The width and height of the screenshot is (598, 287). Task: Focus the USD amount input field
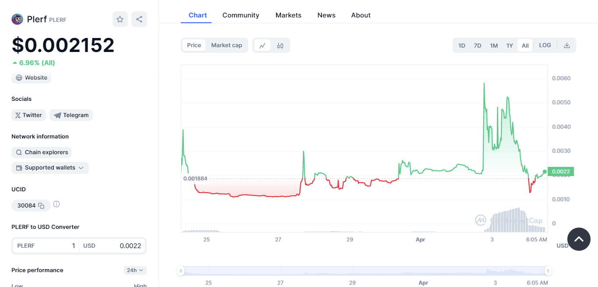[x=112, y=246]
